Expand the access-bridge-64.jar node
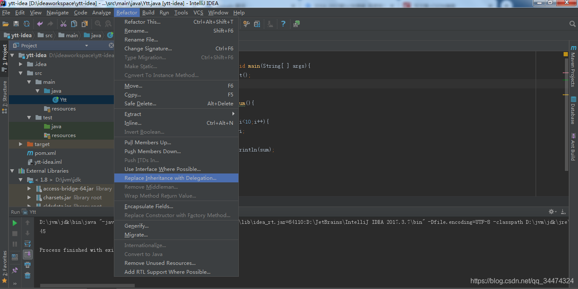This screenshot has width=578, height=289. [x=29, y=189]
